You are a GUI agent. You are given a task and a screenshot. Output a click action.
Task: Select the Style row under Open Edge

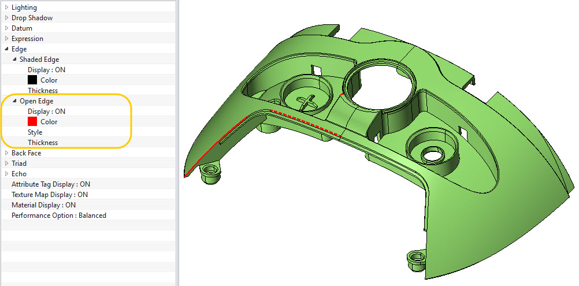(x=35, y=132)
